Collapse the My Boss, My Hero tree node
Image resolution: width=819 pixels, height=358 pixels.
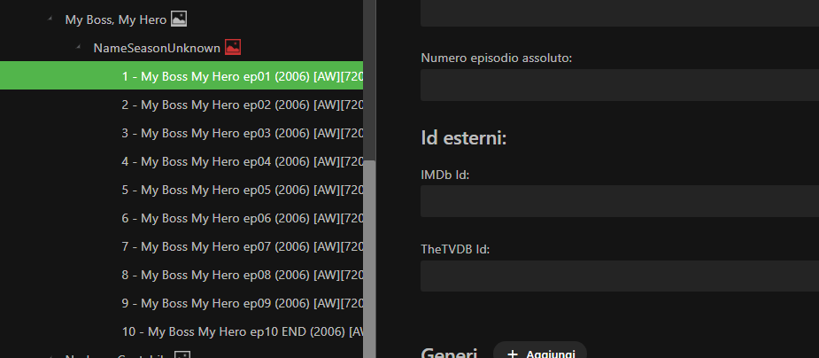[50, 19]
